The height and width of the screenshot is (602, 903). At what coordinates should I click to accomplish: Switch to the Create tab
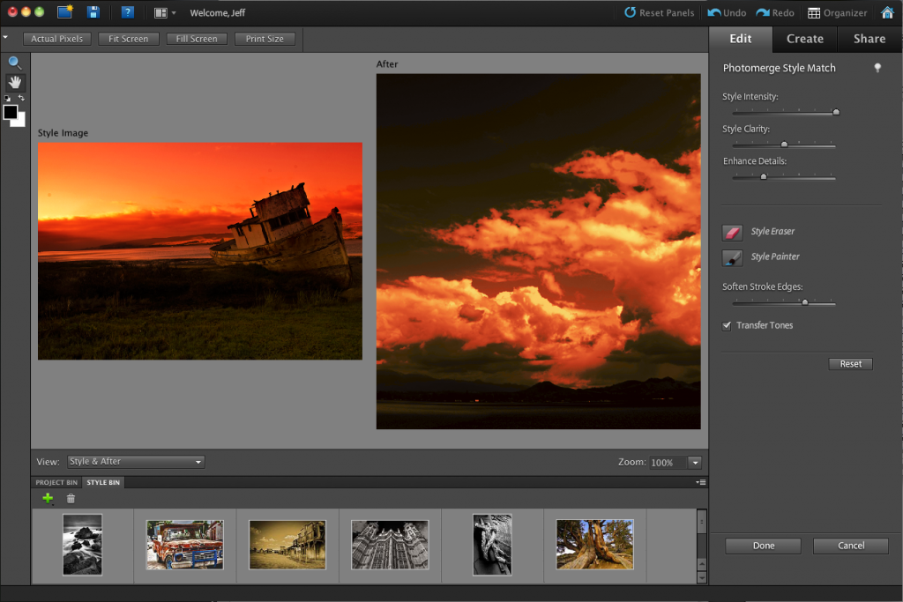coord(804,39)
